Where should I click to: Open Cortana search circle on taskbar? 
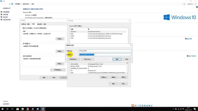7,109
